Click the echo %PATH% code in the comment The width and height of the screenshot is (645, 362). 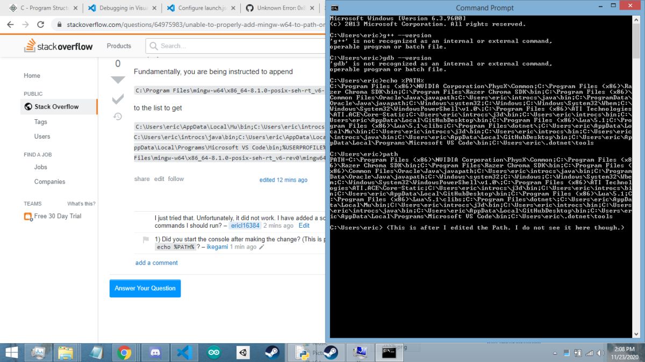point(175,247)
